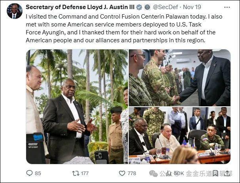Click the retweet arrows icon

point(76,173)
